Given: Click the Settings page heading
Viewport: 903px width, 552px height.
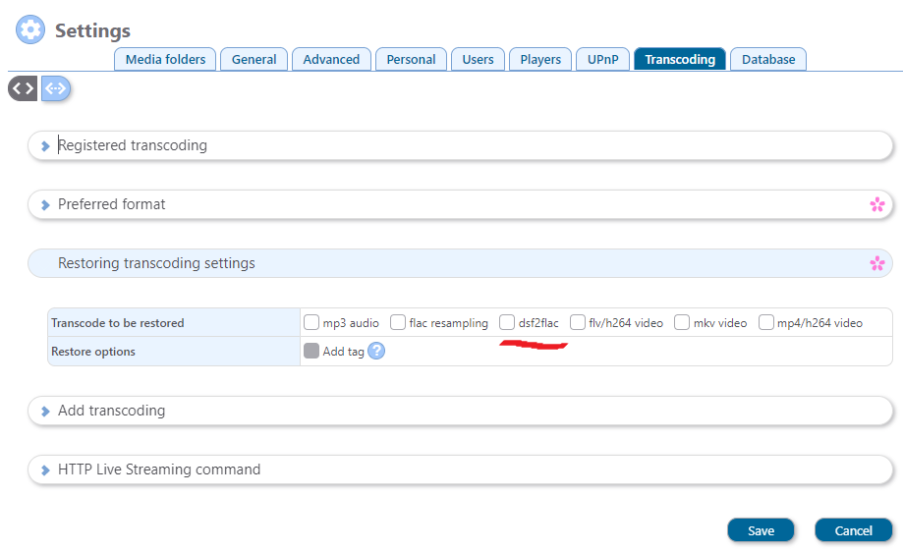Looking at the screenshot, I should coord(92,30).
